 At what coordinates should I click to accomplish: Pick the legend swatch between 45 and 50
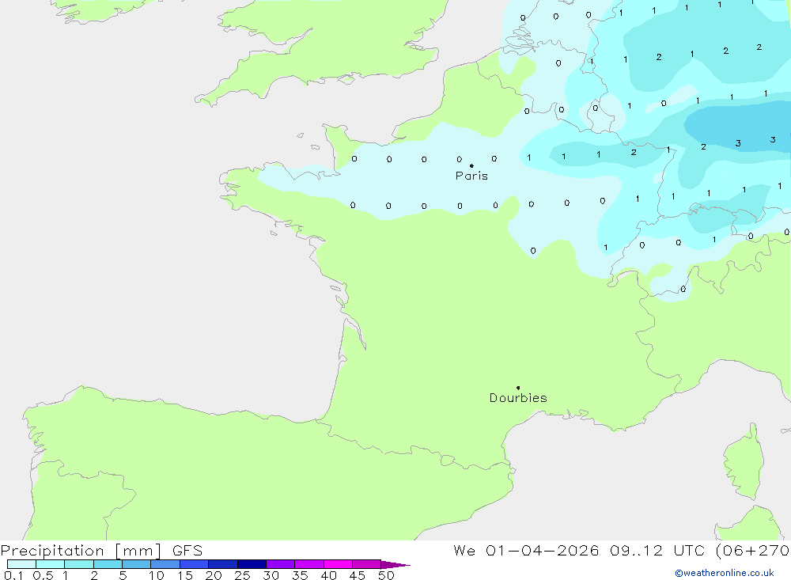pos(367,564)
